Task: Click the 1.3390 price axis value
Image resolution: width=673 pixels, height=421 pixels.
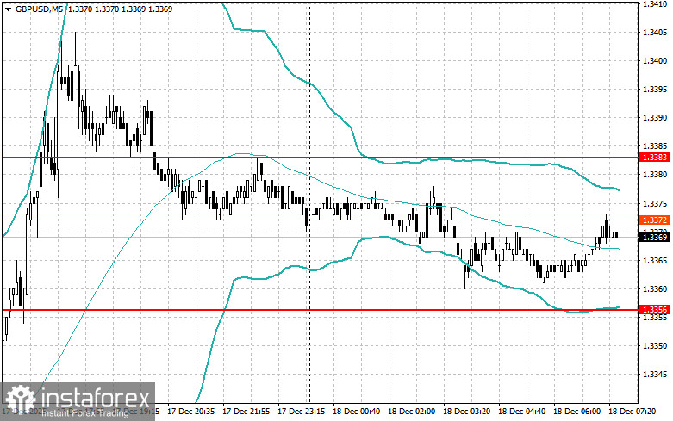Action: pos(655,118)
